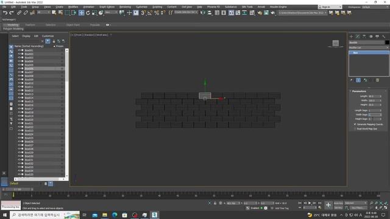390x219 pixels.
Task: Open the Phoenix FD menu
Action: (x=213, y=7)
